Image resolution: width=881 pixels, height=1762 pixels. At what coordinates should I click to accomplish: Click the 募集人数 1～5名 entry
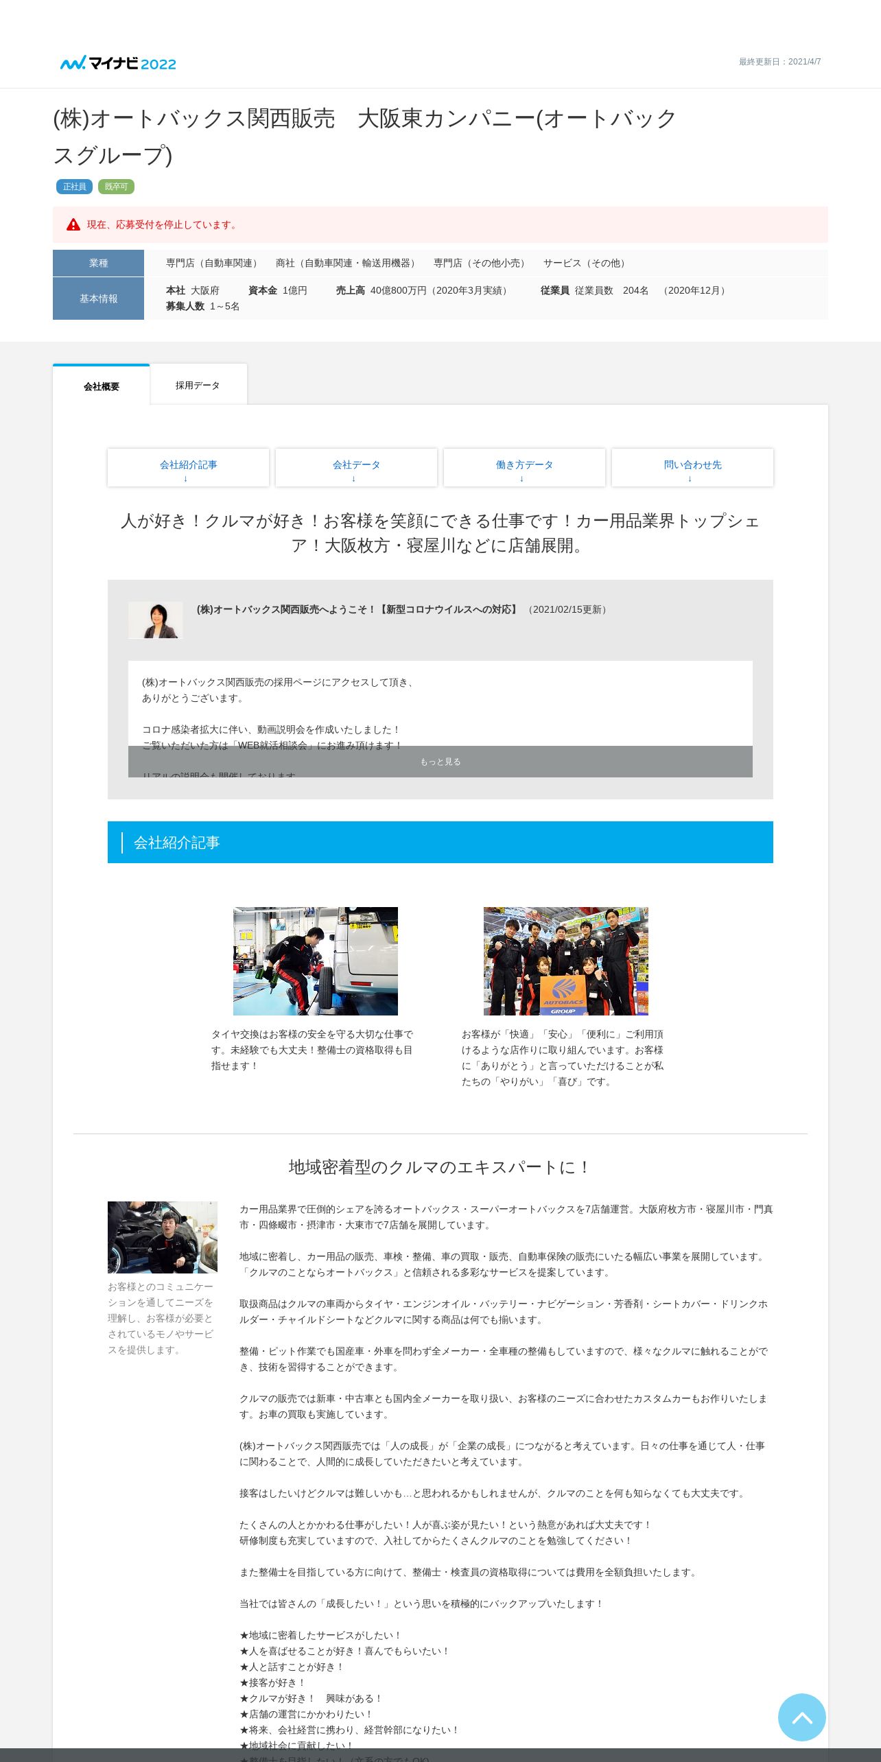[x=202, y=306]
